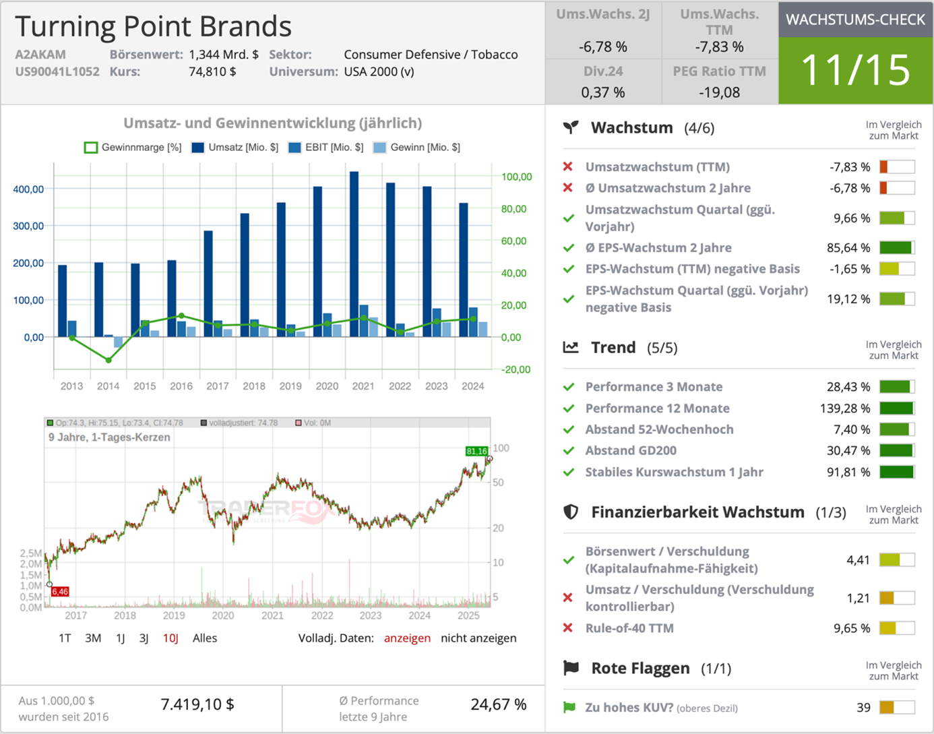Click the checkmark beside Ø EPS-Wachstum 2 Jahre
The height and width of the screenshot is (734, 934).
[569, 248]
